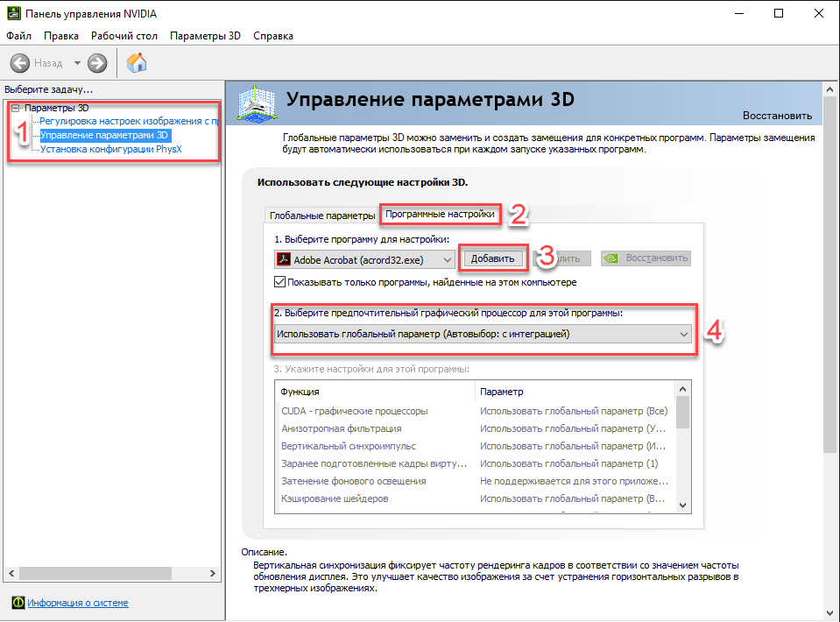
Task: Open the preferred graphics processor dropdown
Action: (x=683, y=334)
